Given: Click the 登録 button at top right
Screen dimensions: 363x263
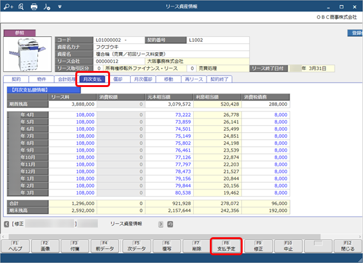Looking at the screenshot, I should coord(355,33).
